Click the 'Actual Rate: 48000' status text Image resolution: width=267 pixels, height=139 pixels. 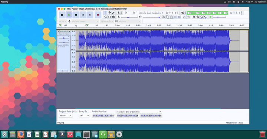pos(234,123)
